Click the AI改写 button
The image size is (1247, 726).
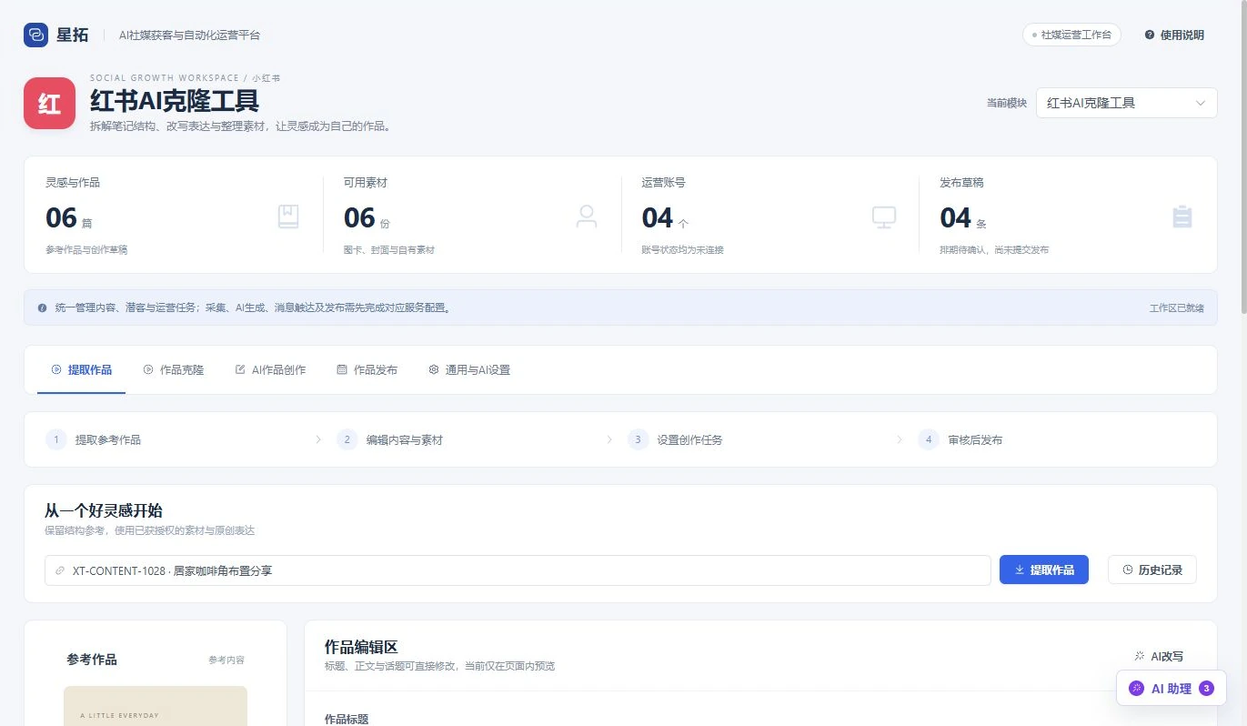[x=1159, y=656]
